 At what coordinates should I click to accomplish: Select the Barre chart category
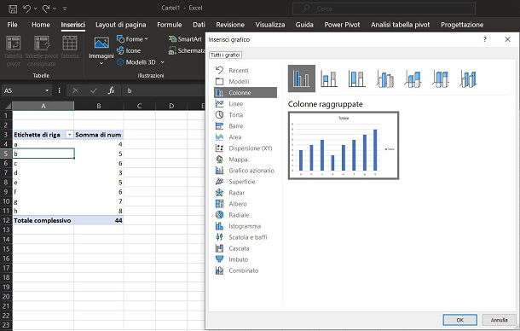pyautogui.click(x=246, y=126)
